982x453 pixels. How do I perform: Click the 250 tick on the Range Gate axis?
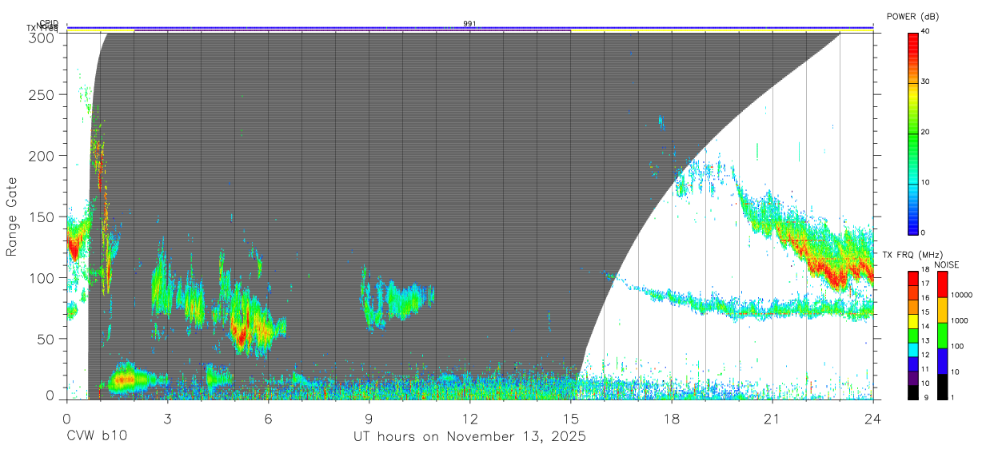click(x=42, y=95)
